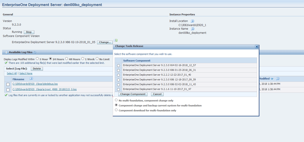Screen dimensions: 304x142
Task: Click the Filename column header
Action: pos(18,79)
